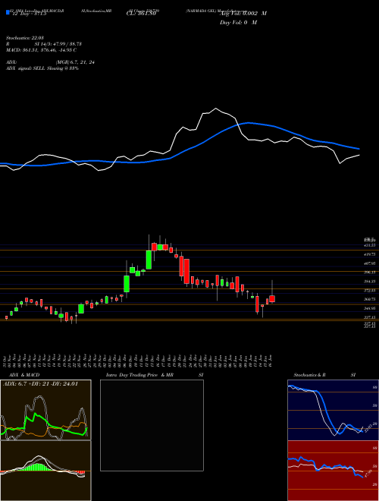
Task: Click the 348.95 price axis label
Action: 370,308
